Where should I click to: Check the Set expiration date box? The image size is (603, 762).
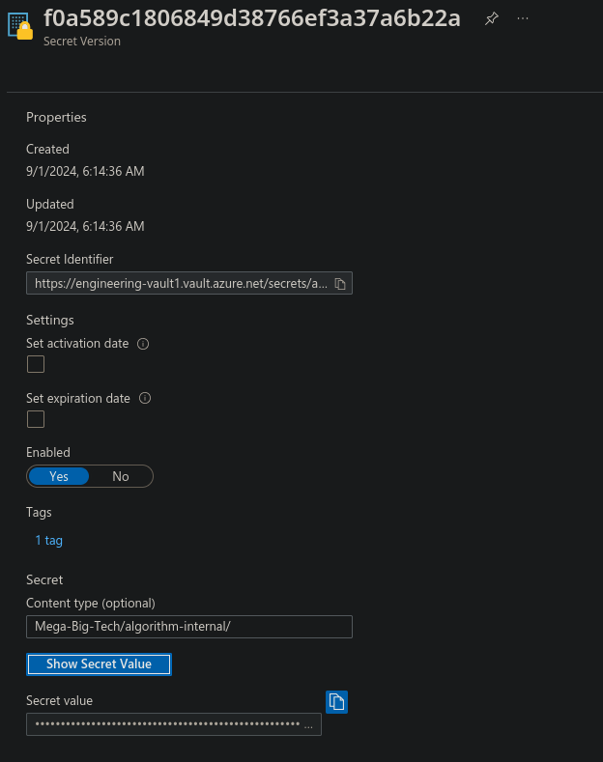(x=36, y=419)
